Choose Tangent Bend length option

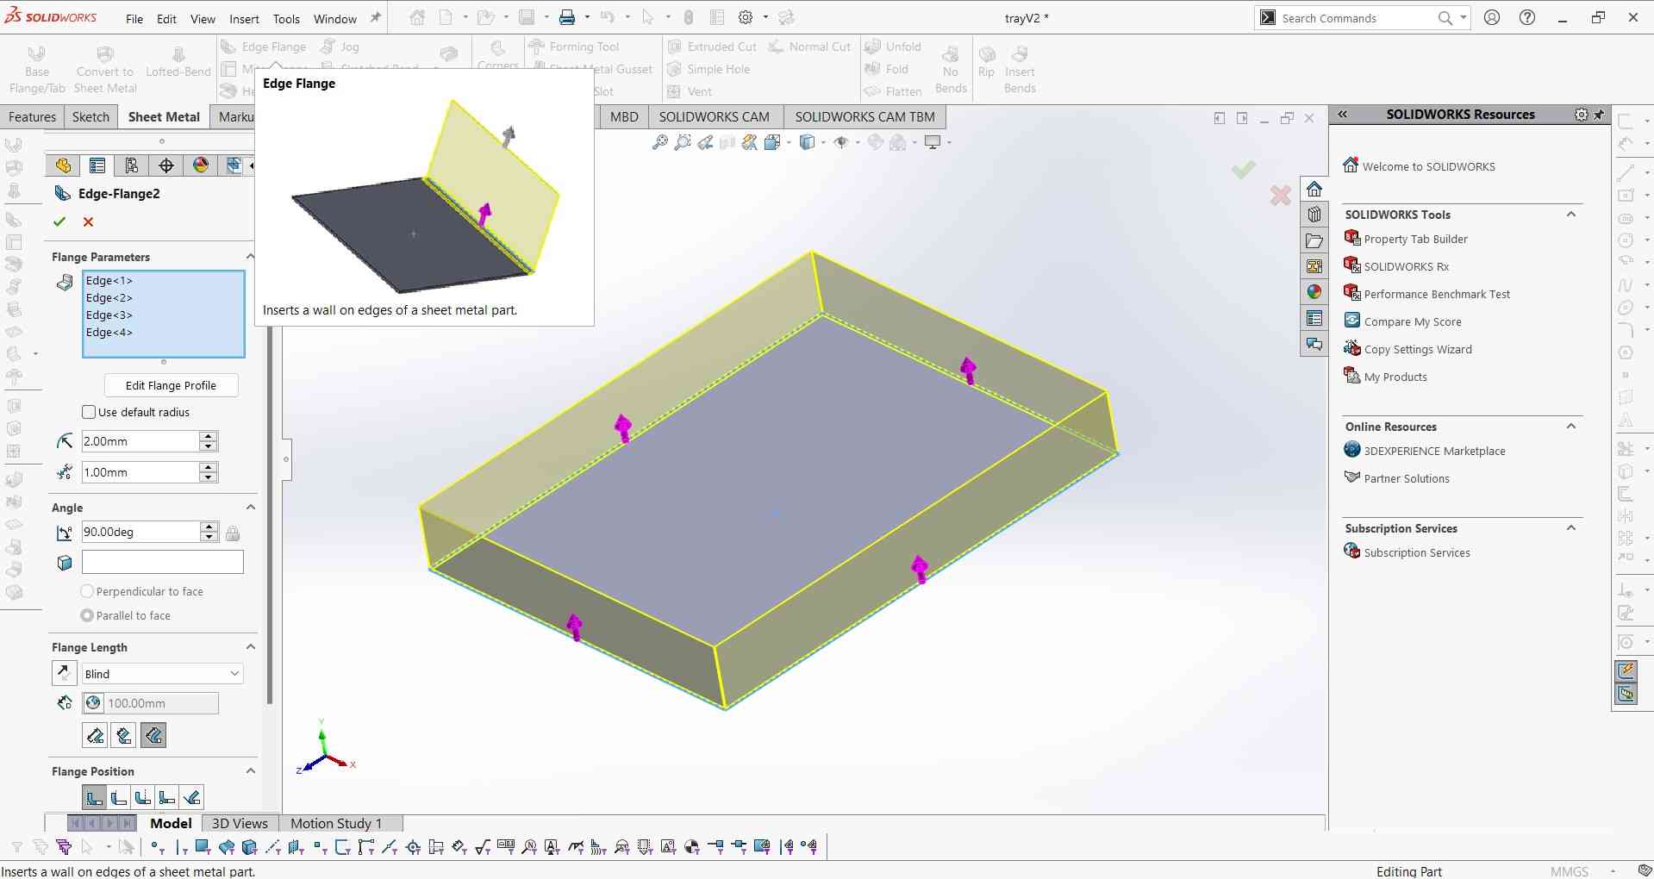pyautogui.click(x=153, y=735)
